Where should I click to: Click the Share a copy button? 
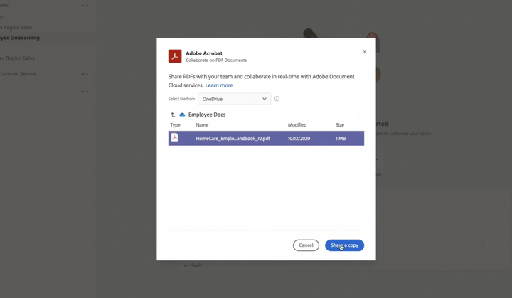344,245
